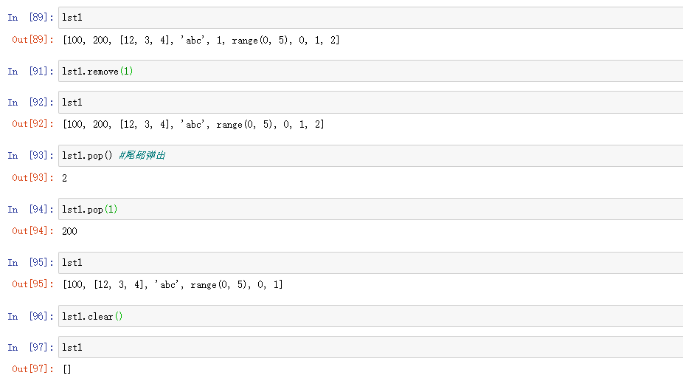Image resolution: width=683 pixels, height=381 pixels.
Task: Click the In [96] prompt label
Action: pos(31,317)
